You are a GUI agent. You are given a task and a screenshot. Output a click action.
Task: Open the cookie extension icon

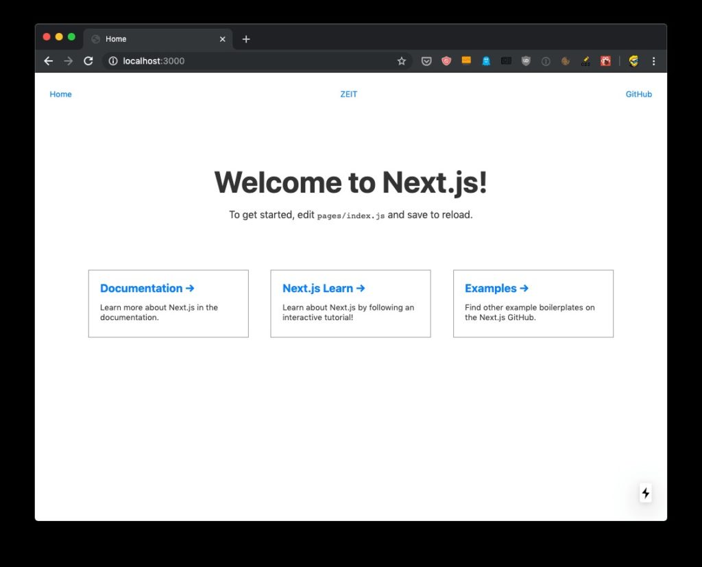coord(566,61)
